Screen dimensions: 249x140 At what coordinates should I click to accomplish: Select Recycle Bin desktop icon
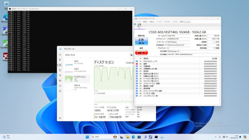pyautogui.click(x=6, y=5)
